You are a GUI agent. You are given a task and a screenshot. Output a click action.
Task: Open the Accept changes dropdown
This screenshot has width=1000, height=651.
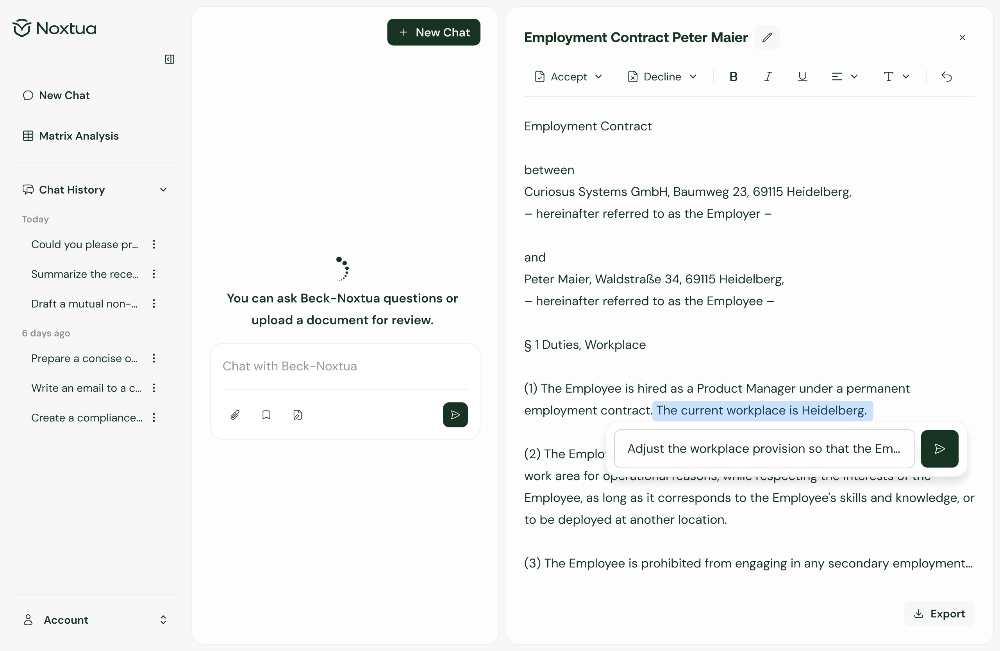568,76
